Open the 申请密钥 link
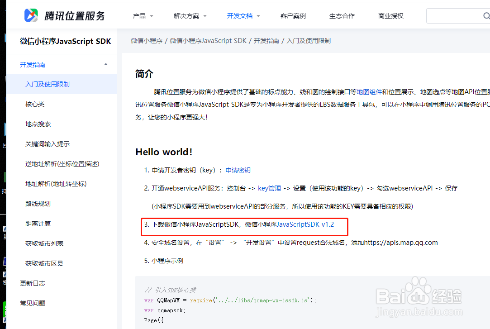Image resolution: width=490 pixels, height=329 pixels. pyautogui.click(x=238, y=170)
